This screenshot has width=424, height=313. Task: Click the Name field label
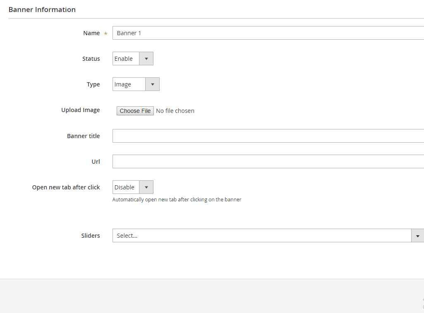tap(91, 33)
